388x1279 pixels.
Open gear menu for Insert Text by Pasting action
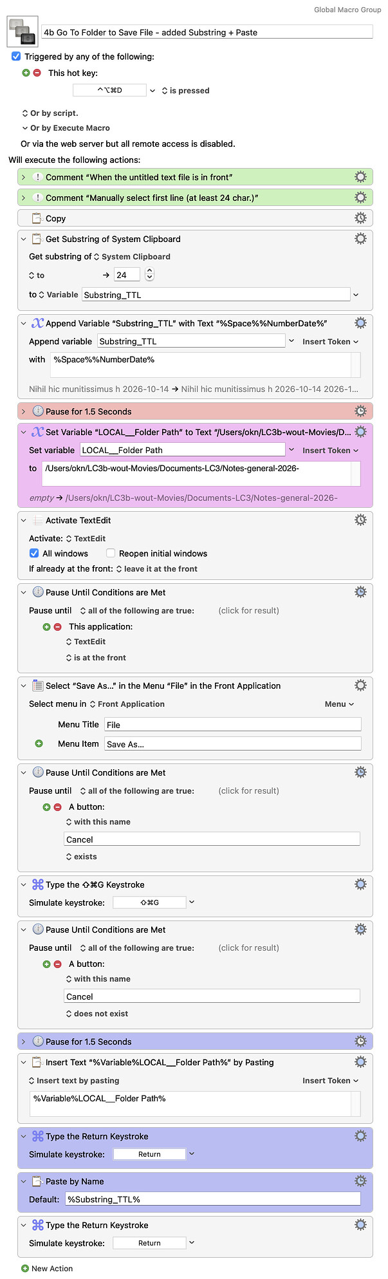pyautogui.click(x=361, y=1062)
